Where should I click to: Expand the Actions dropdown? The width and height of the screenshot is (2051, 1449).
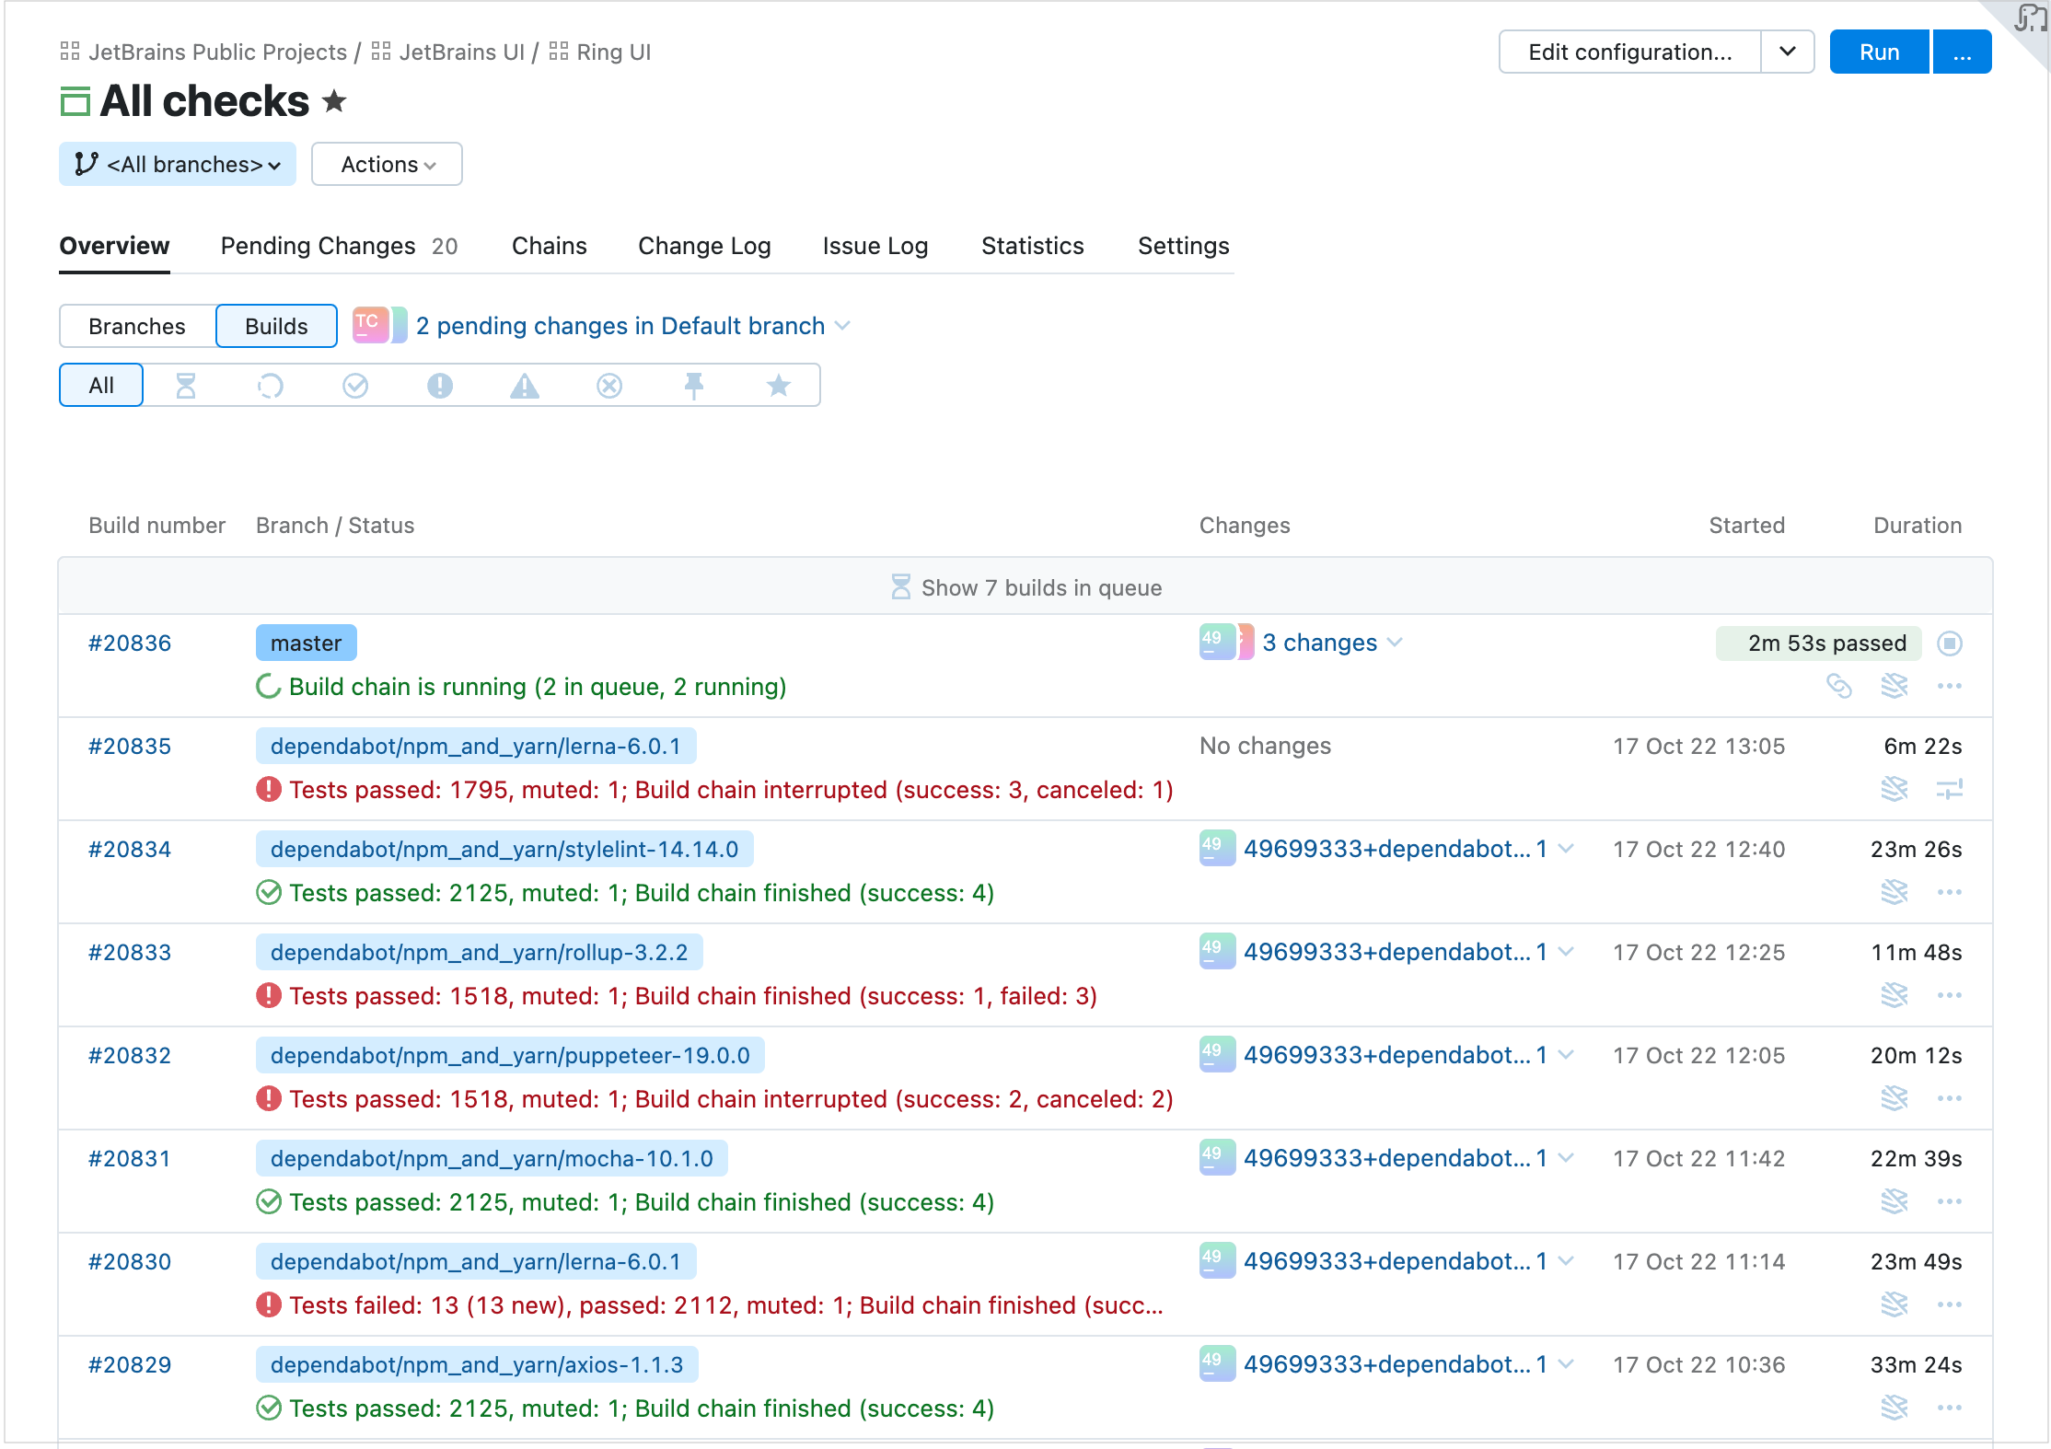click(387, 164)
